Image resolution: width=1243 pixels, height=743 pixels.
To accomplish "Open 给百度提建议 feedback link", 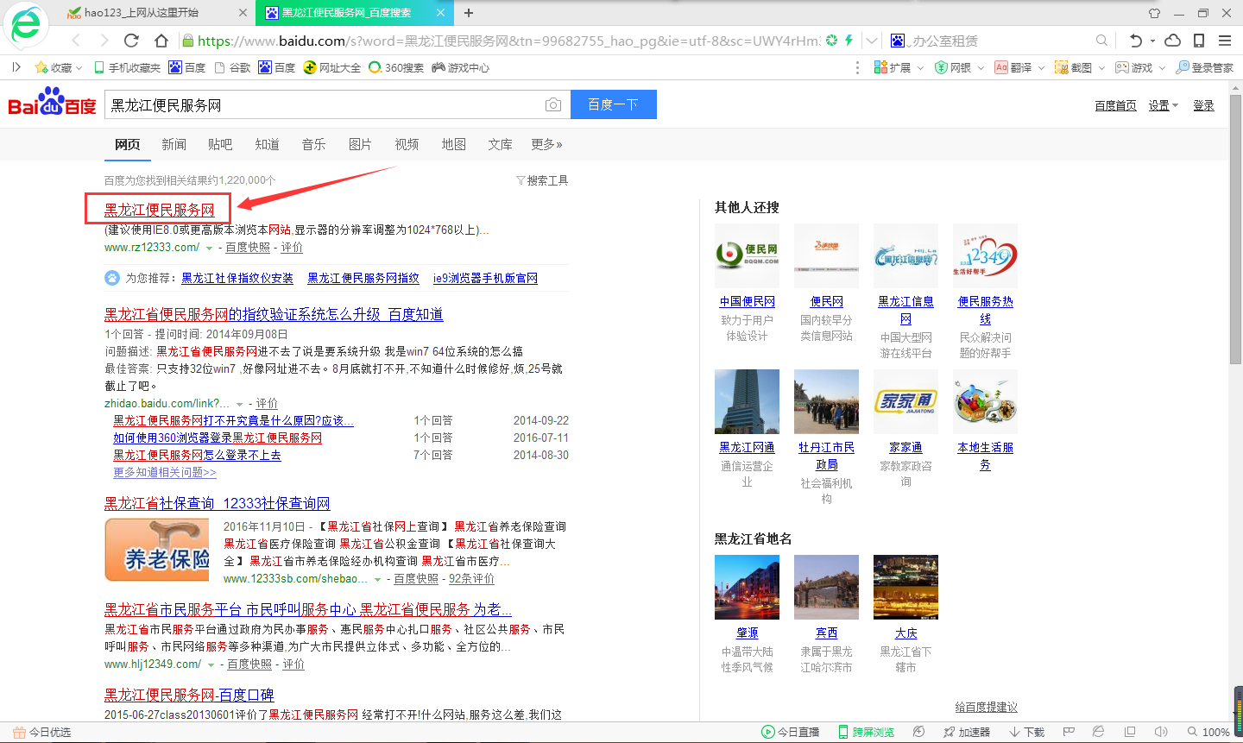I will [986, 707].
